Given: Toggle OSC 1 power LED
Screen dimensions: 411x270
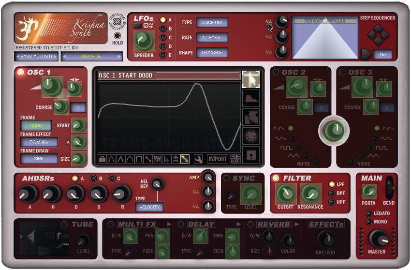Looking at the screenshot, I should [20, 72].
